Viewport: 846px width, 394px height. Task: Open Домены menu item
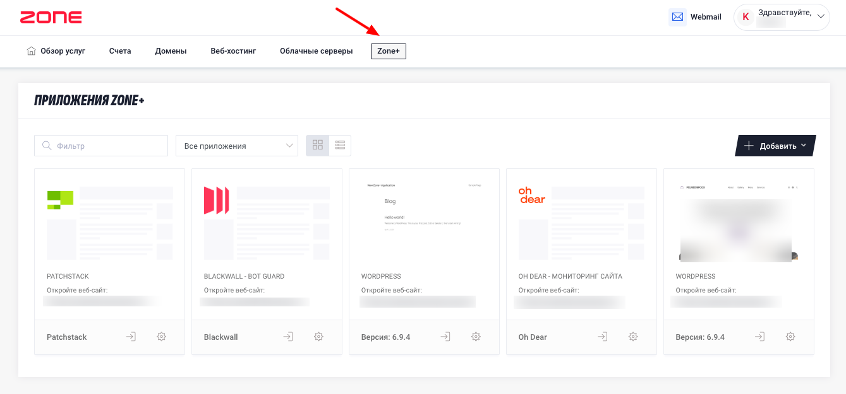pyautogui.click(x=171, y=51)
